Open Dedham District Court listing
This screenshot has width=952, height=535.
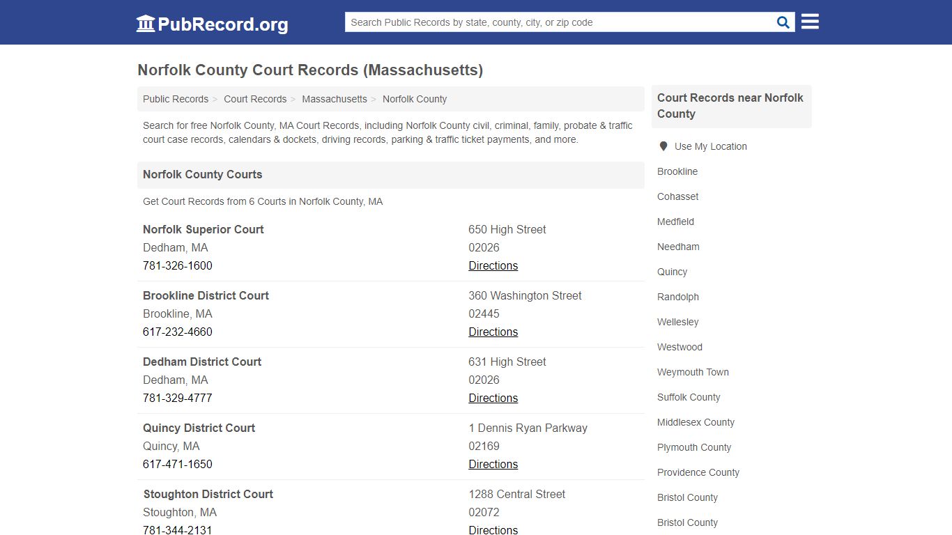click(202, 362)
